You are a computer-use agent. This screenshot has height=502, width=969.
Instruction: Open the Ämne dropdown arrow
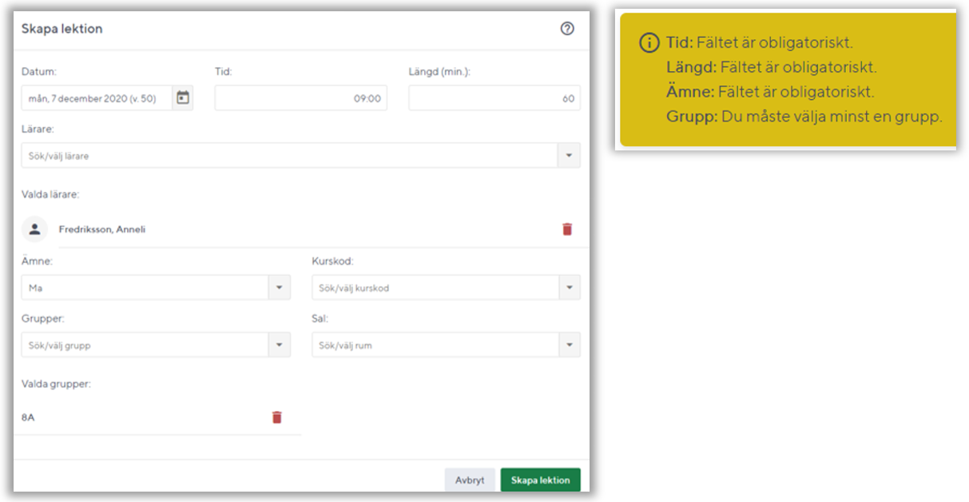pos(279,288)
